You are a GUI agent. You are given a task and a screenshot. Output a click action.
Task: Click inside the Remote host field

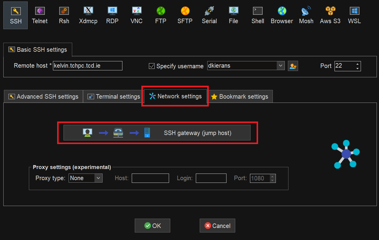pyautogui.click(x=88, y=66)
